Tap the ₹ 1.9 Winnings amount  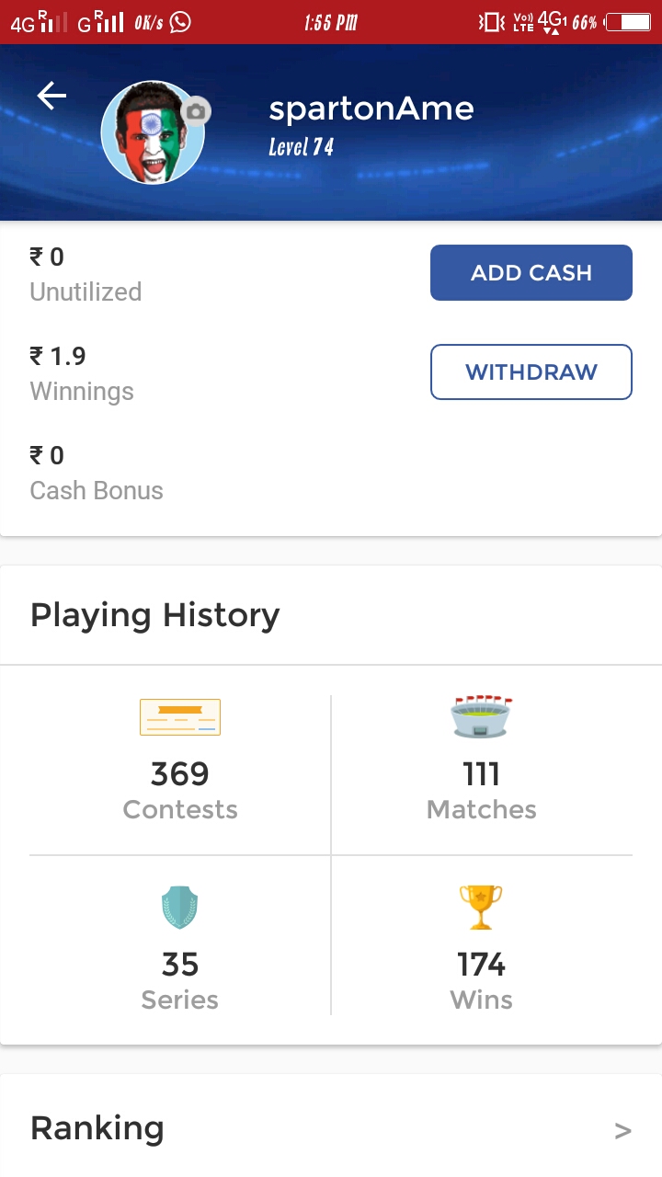[58, 356]
